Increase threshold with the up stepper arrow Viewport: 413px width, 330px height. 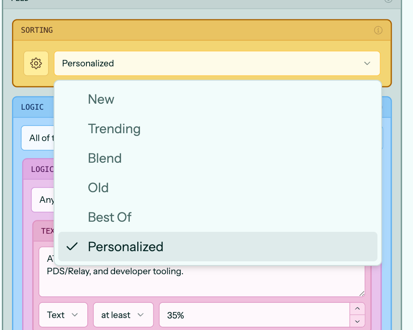[x=357, y=309]
